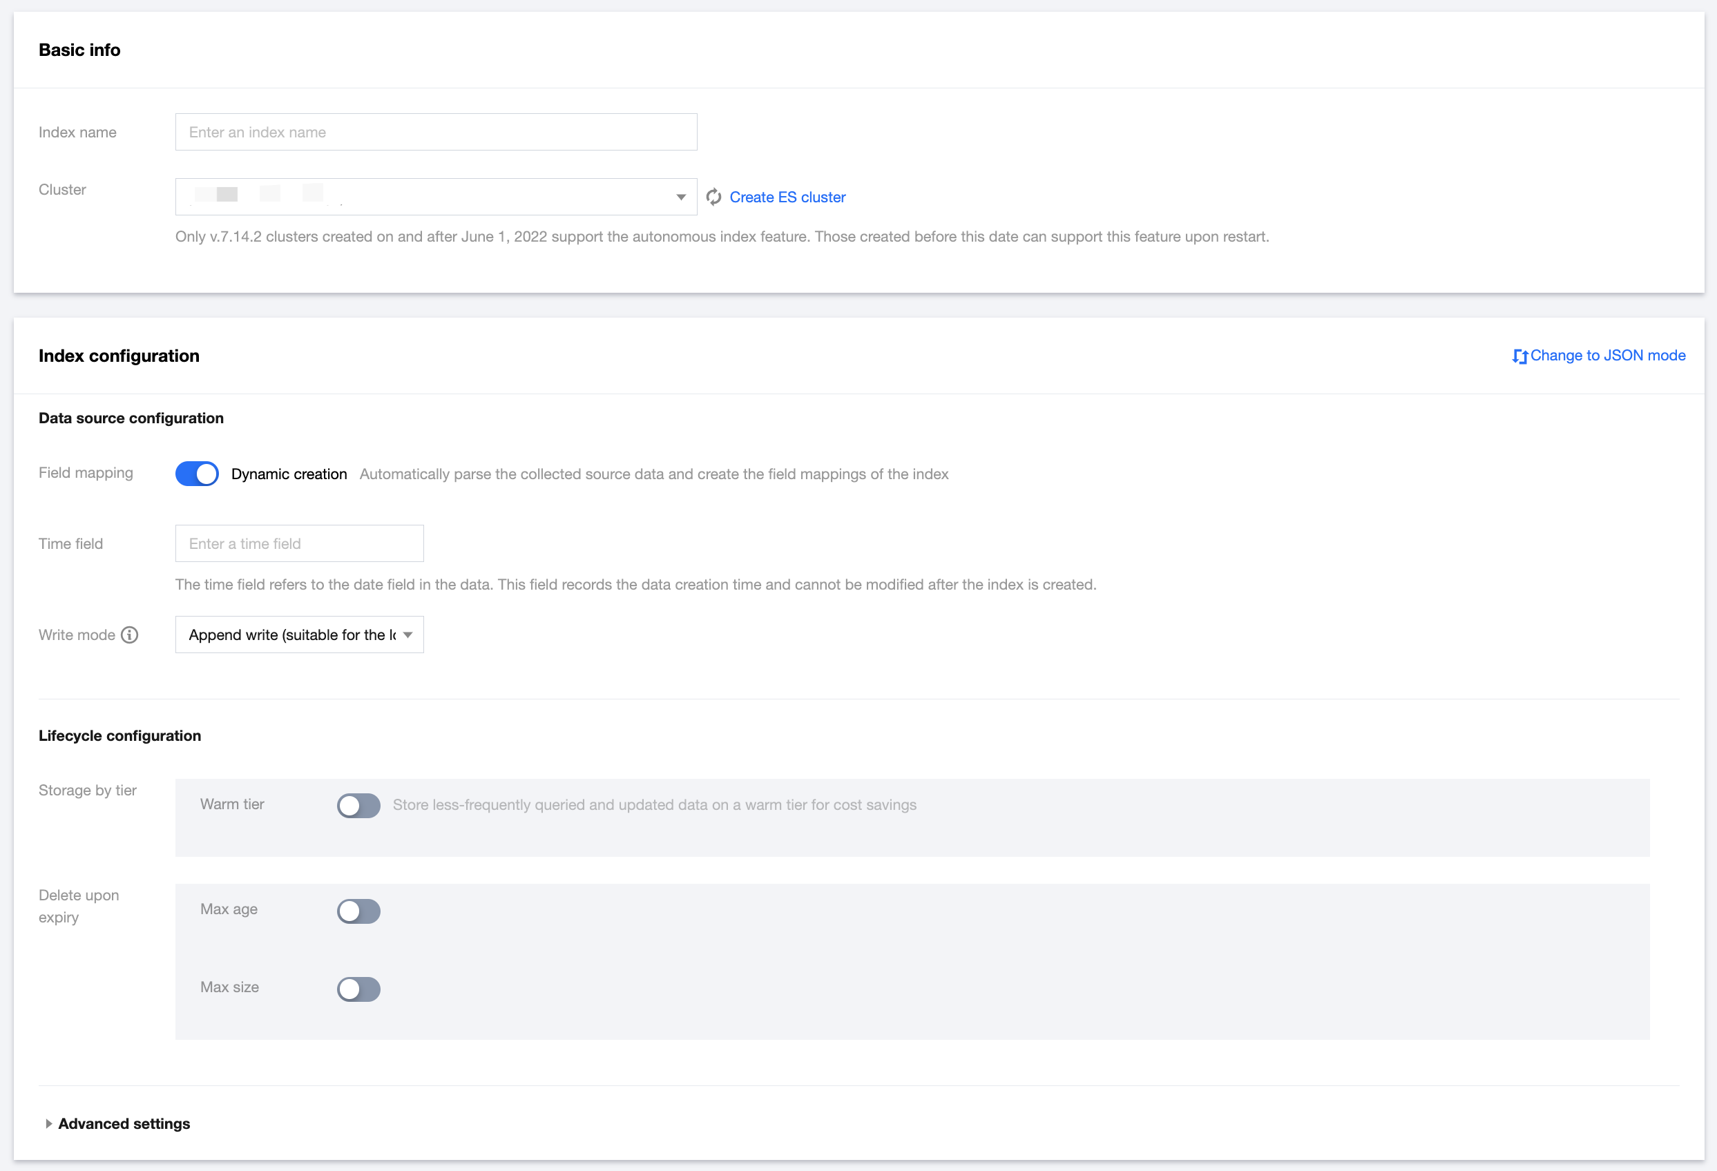Switch on the Max size toggle

tap(358, 988)
